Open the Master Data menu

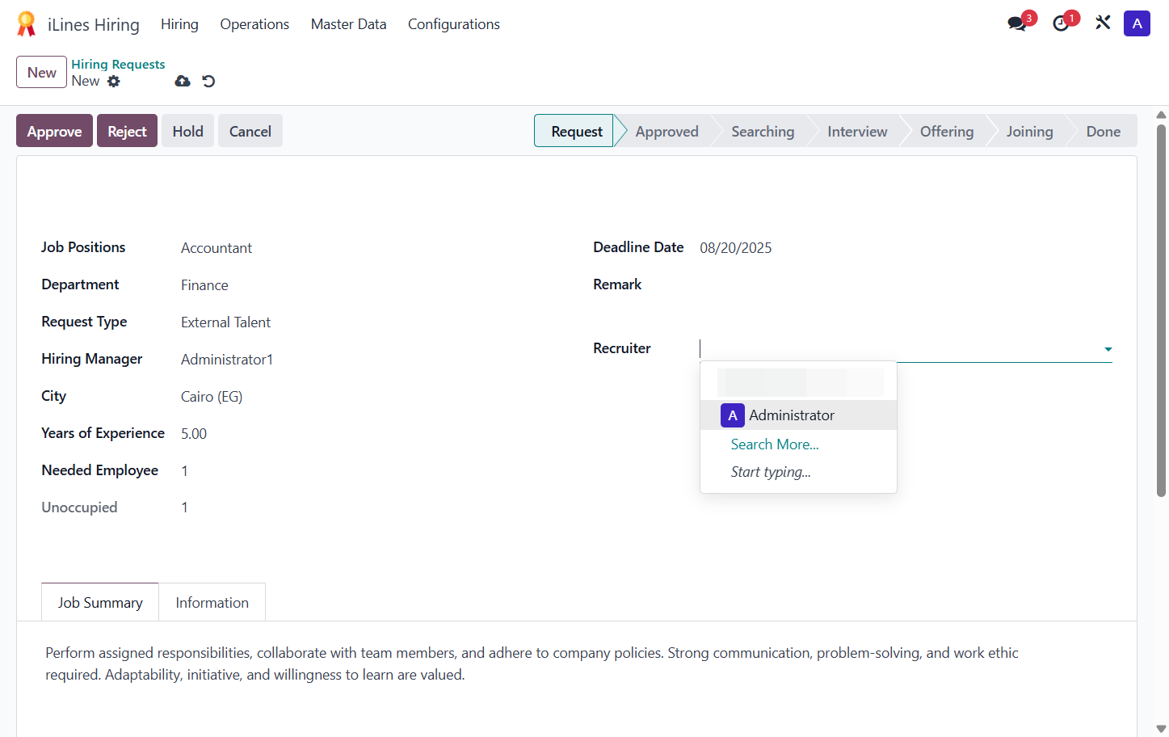(348, 24)
